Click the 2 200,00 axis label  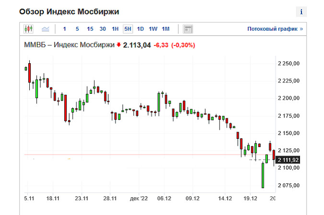(x=289, y=98)
